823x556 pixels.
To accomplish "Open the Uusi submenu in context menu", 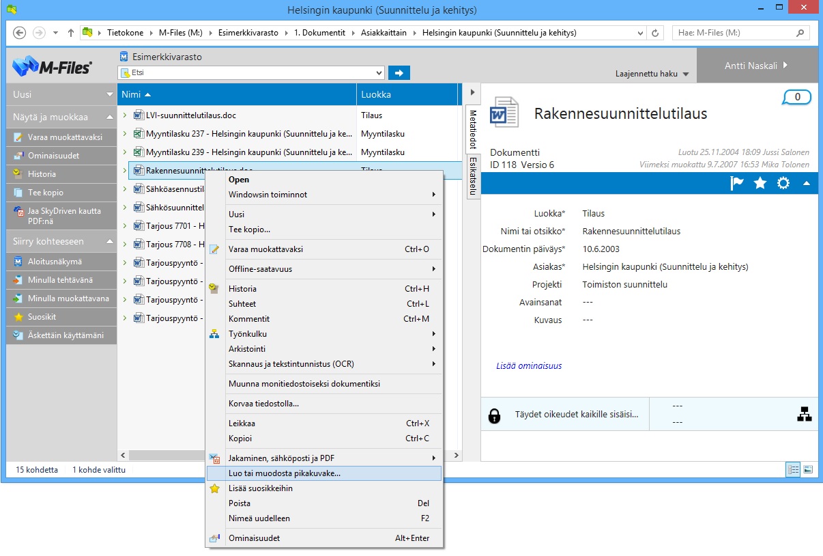I will pyautogui.click(x=325, y=214).
